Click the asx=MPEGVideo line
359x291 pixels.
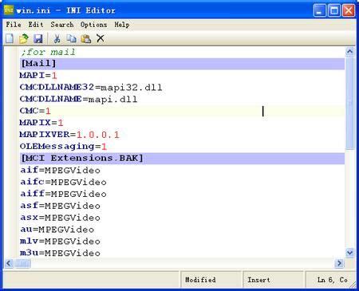pos(61,218)
